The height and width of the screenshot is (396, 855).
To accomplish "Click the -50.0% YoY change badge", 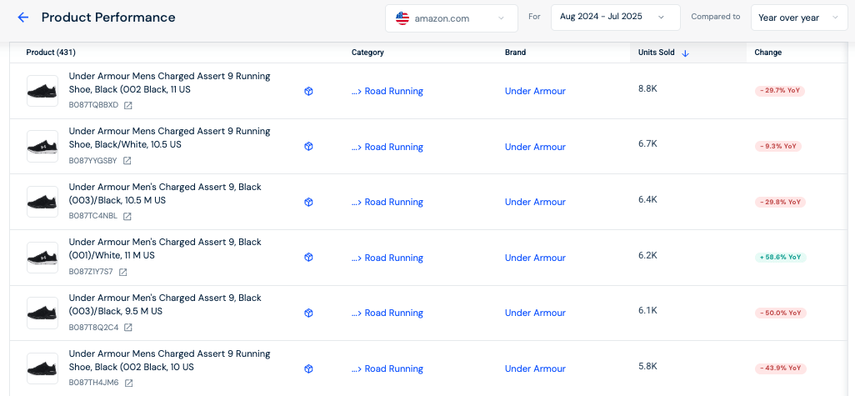I will pyautogui.click(x=781, y=313).
